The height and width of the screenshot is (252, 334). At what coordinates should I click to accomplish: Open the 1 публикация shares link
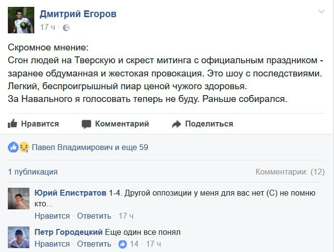point(33,172)
